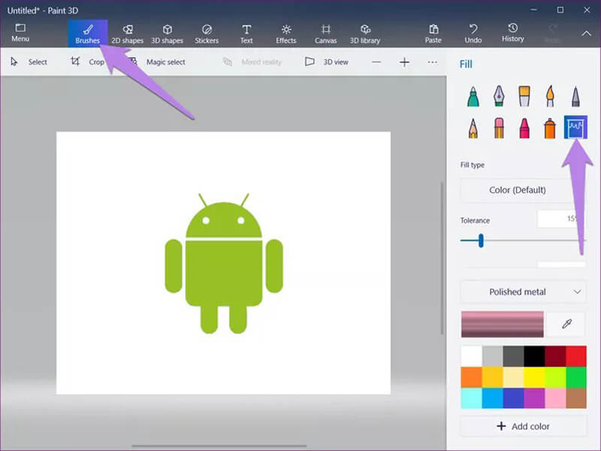Choose the light gray swatch
Image resolution: width=601 pixels, height=451 pixels.
493,356
